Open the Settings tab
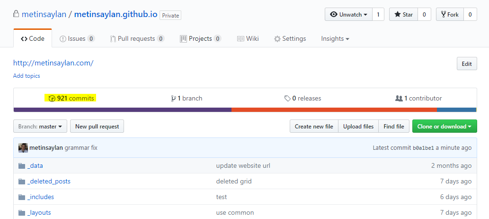The height and width of the screenshot is (219, 489). [x=290, y=39]
